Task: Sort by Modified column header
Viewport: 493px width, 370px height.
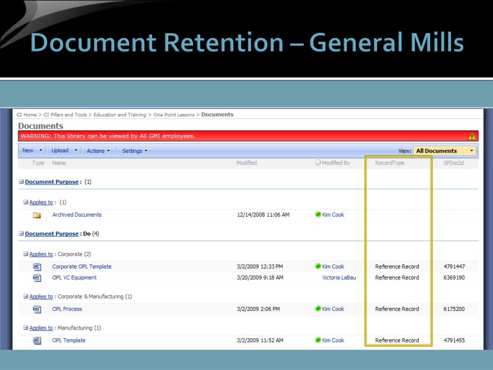Action: [246, 163]
